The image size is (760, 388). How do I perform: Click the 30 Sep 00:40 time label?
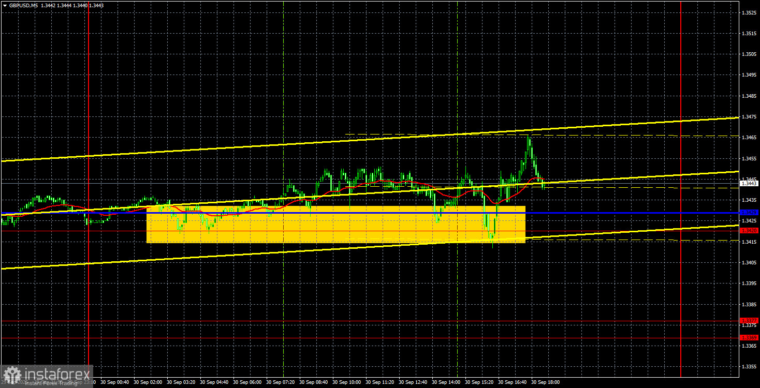tap(116, 382)
